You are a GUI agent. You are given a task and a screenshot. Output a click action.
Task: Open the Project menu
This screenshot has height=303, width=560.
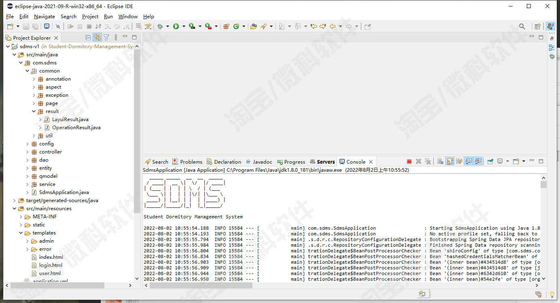click(90, 17)
